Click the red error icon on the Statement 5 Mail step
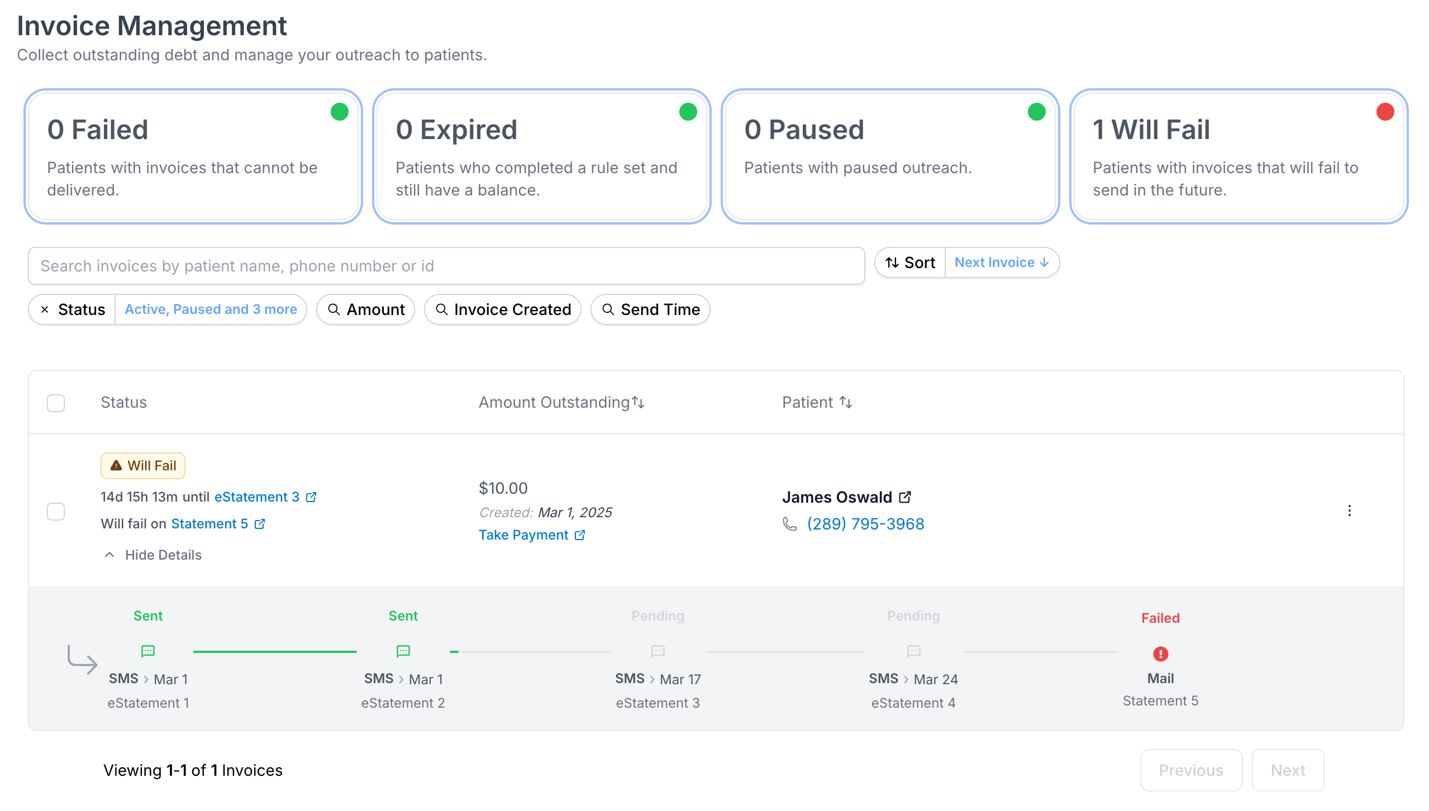 pos(1161,653)
